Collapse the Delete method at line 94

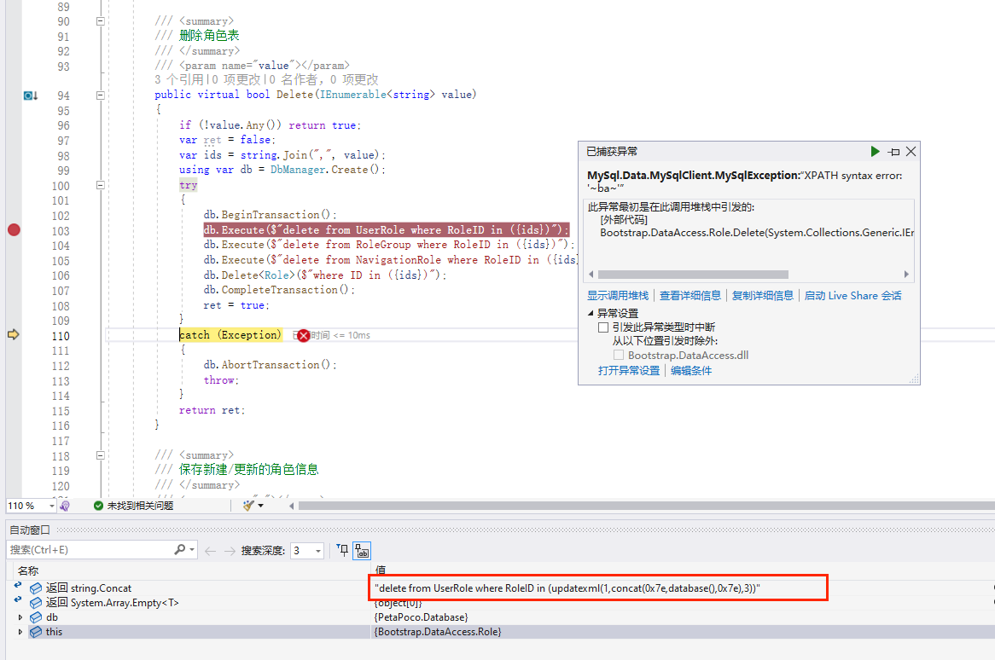pos(100,96)
